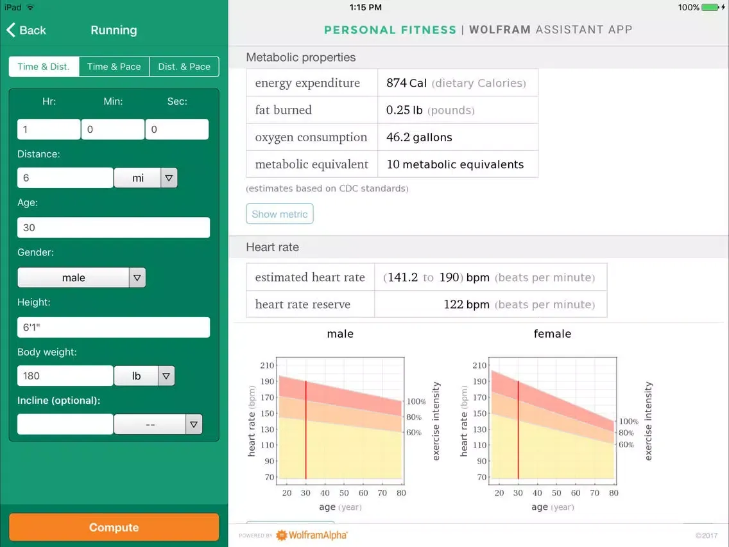Tap the battery icon in status bar
This screenshot has height=547, width=729.
pos(710,7)
